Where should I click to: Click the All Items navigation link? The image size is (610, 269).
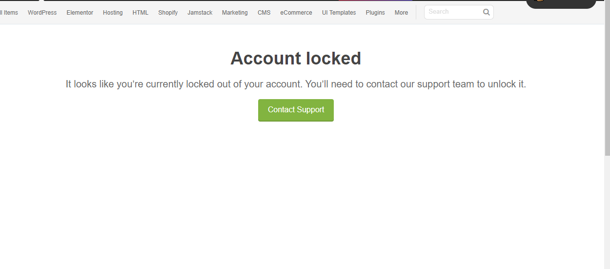[9, 13]
